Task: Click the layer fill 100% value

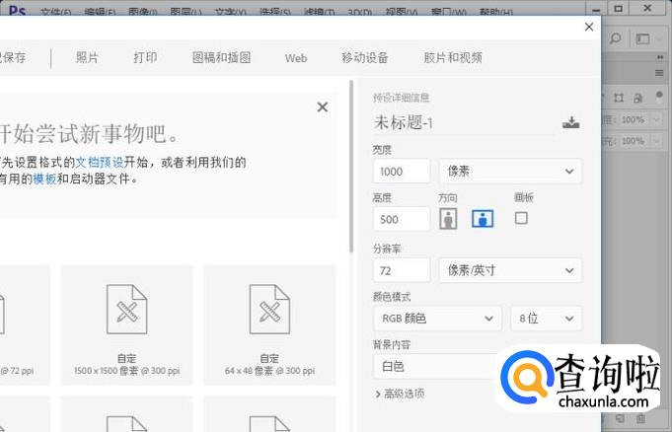Action: [633, 141]
